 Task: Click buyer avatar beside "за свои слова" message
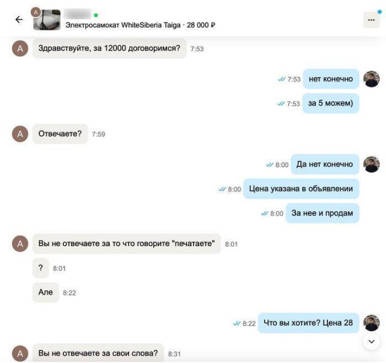pos(20,353)
